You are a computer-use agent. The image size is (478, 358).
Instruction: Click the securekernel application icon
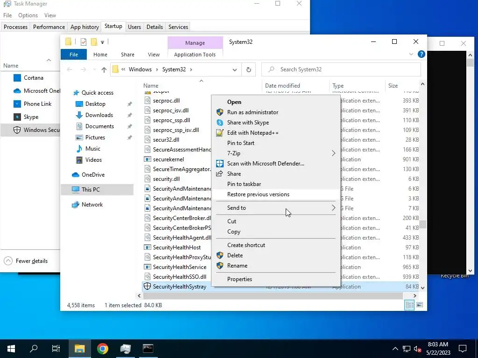[148, 159]
